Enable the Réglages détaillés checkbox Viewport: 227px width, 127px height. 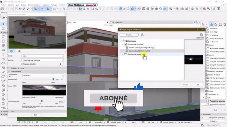[22, 64]
